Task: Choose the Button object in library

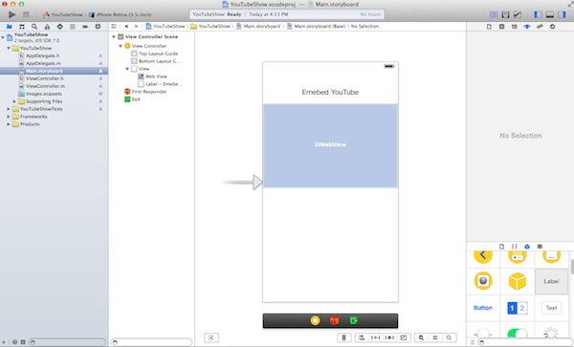Action: [483, 308]
